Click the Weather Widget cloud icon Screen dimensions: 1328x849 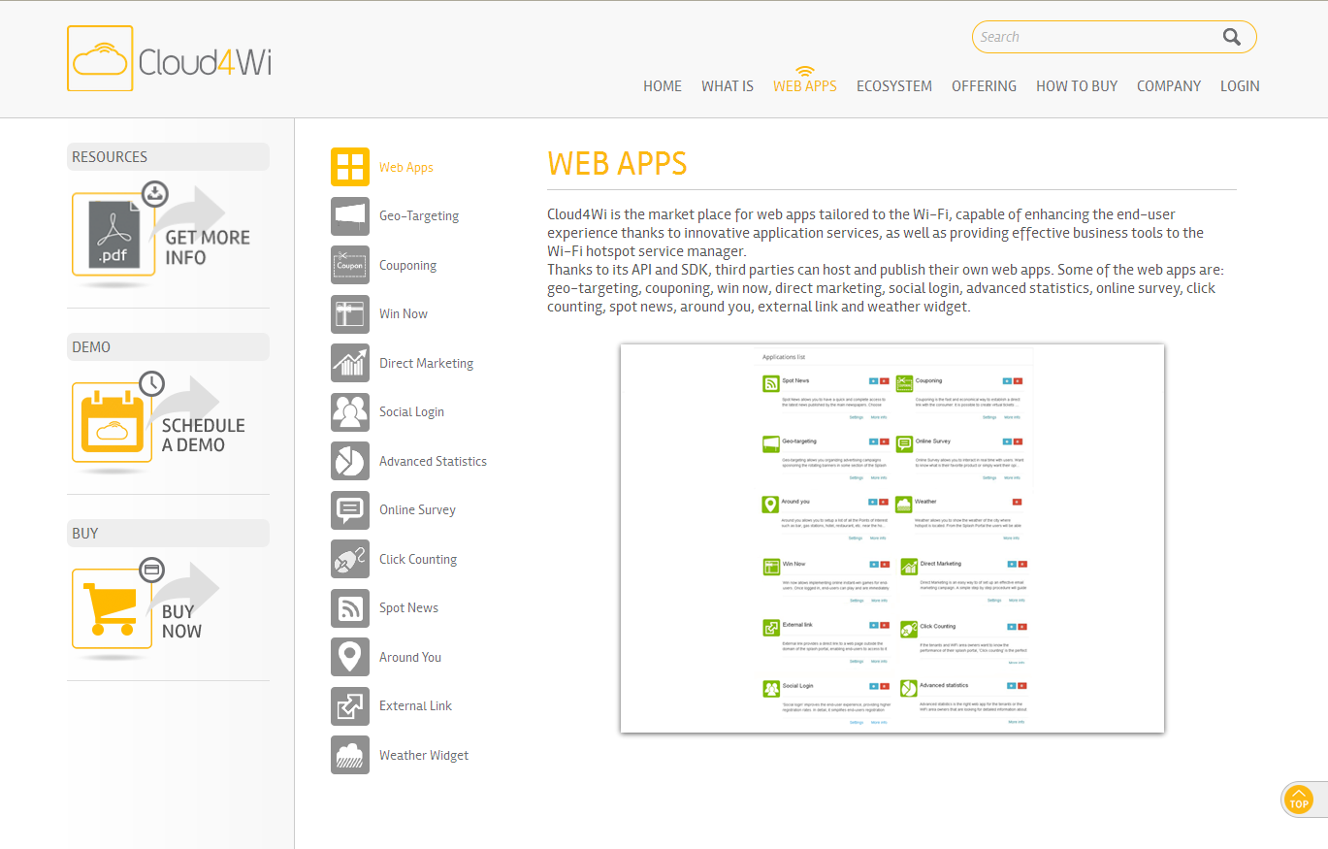point(350,755)
